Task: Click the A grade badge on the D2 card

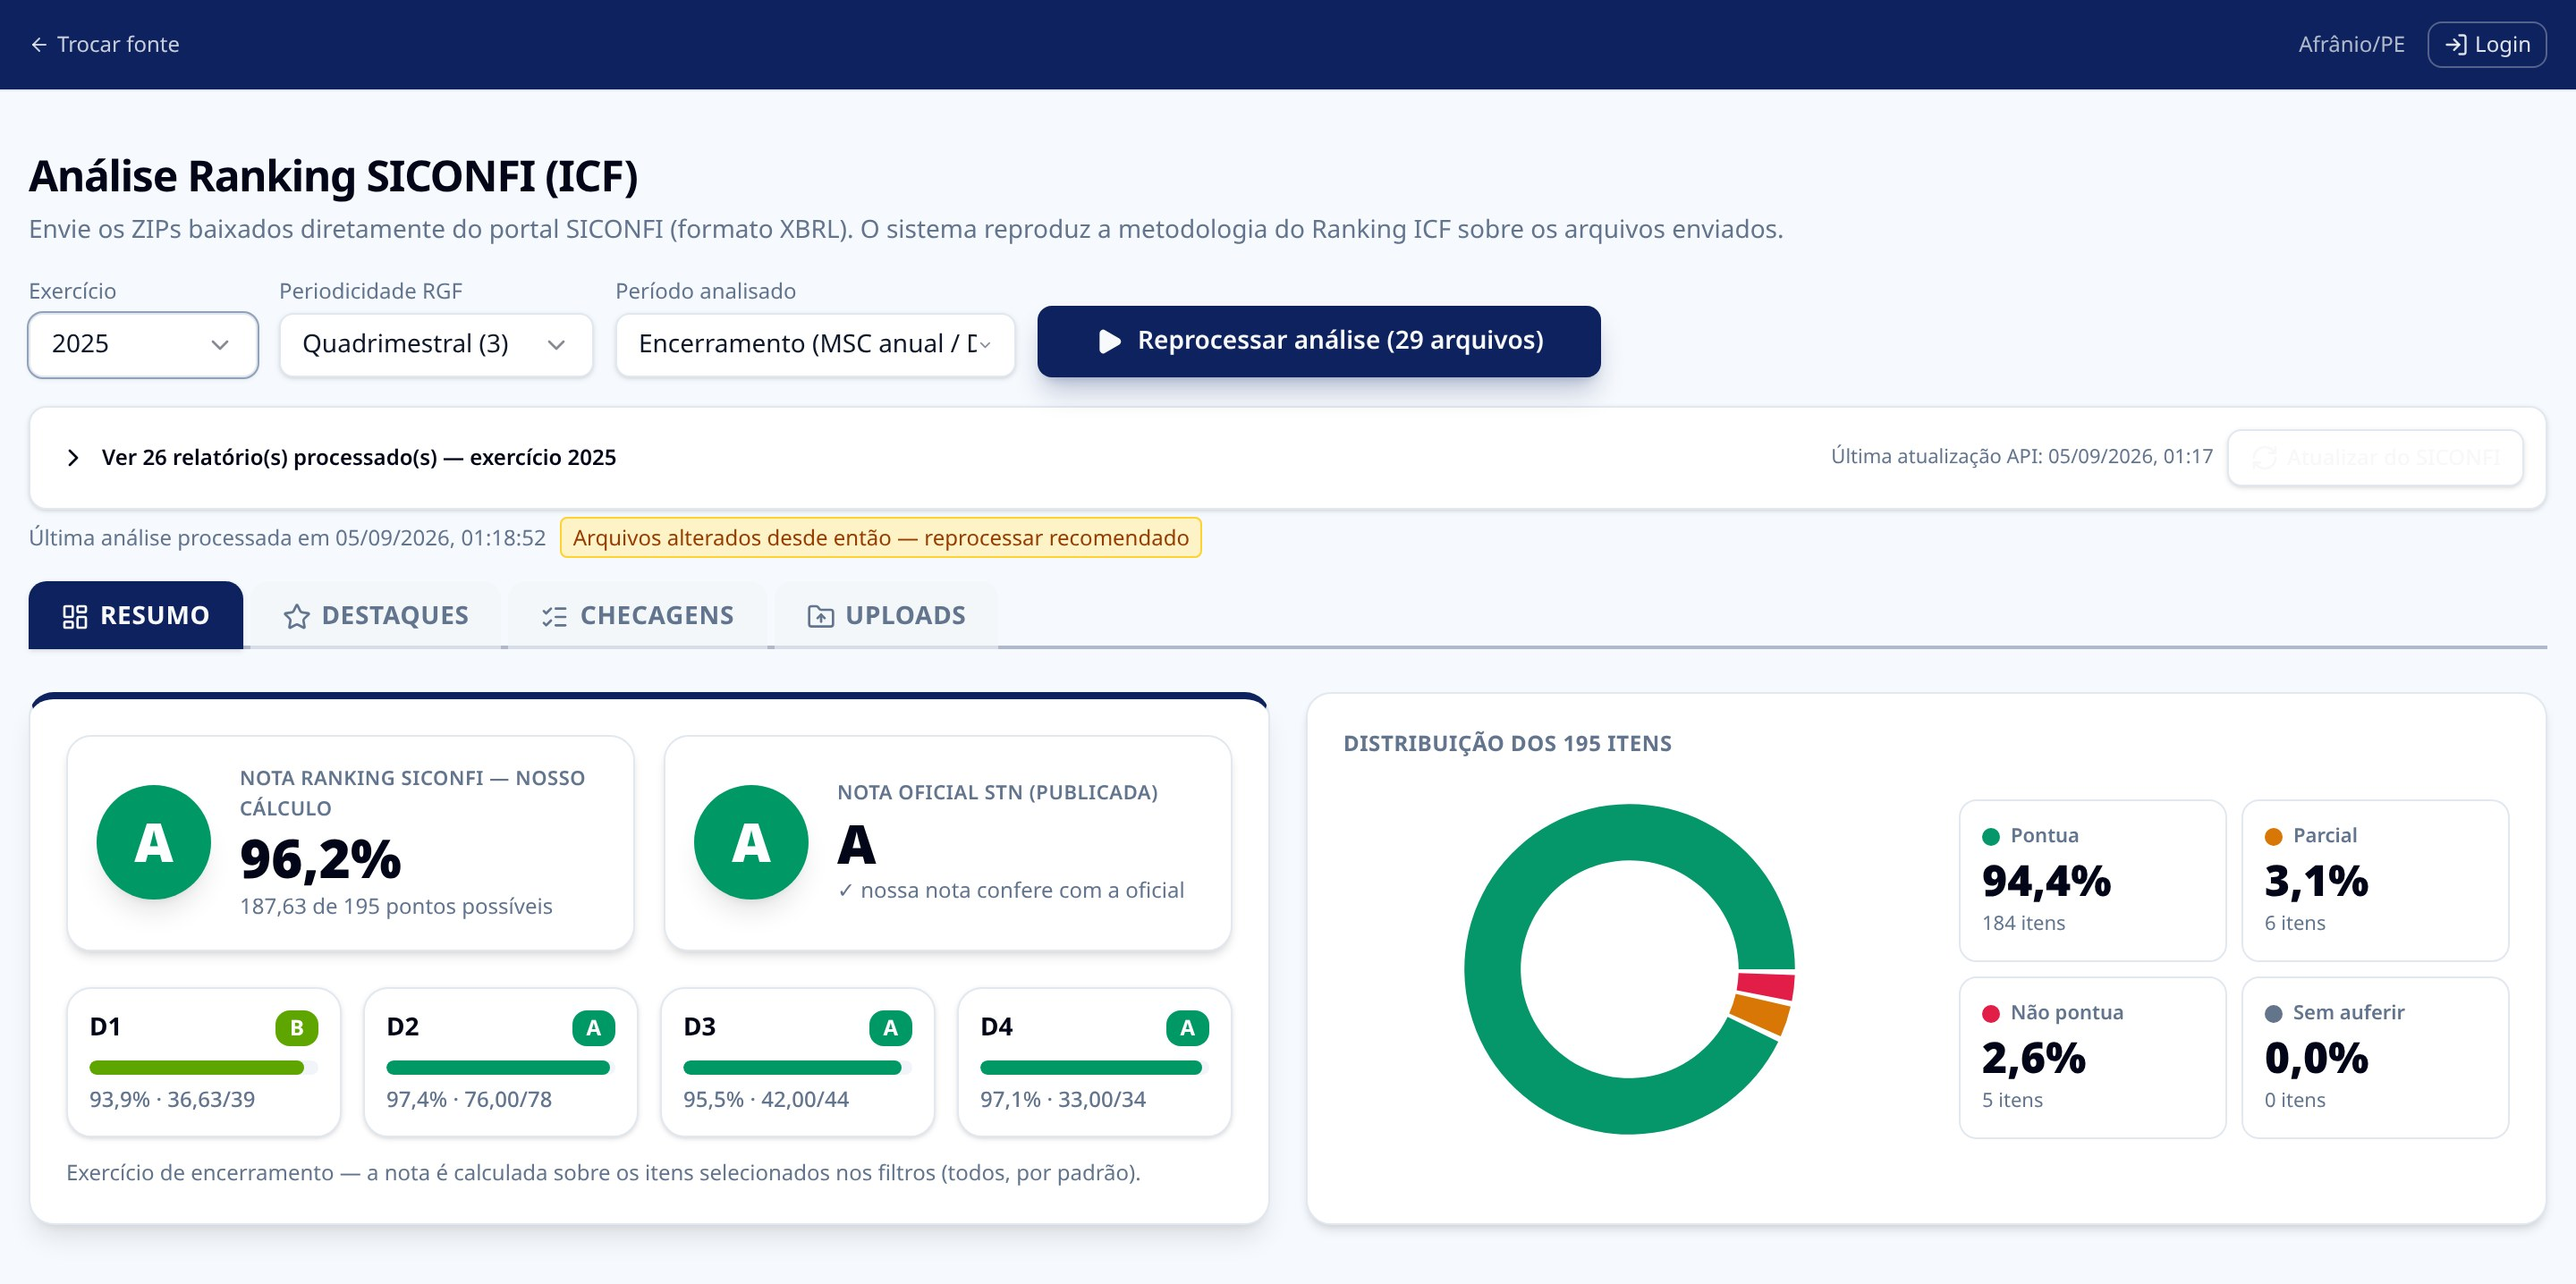Action: pyautogui.click(x=593, y=1027)
